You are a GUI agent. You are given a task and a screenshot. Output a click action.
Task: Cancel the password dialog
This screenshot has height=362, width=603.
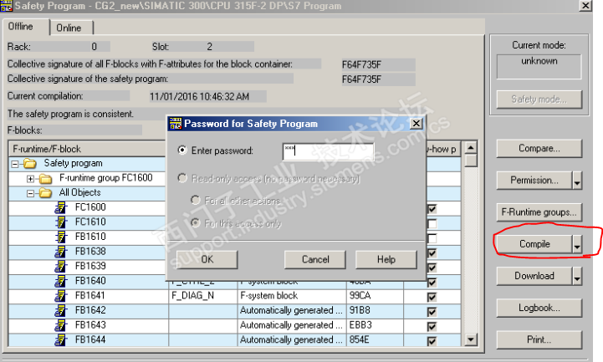[x=315, y=259]
